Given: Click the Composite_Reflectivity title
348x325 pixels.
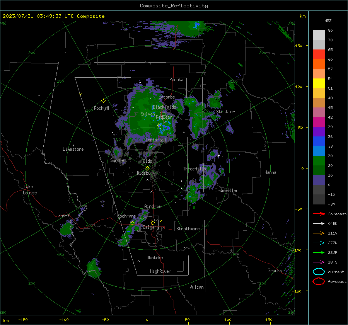Looking at the screenshot, I should (x=174, y=6).
